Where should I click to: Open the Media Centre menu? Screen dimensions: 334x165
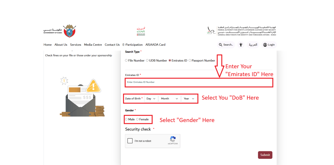coord(93,45)
